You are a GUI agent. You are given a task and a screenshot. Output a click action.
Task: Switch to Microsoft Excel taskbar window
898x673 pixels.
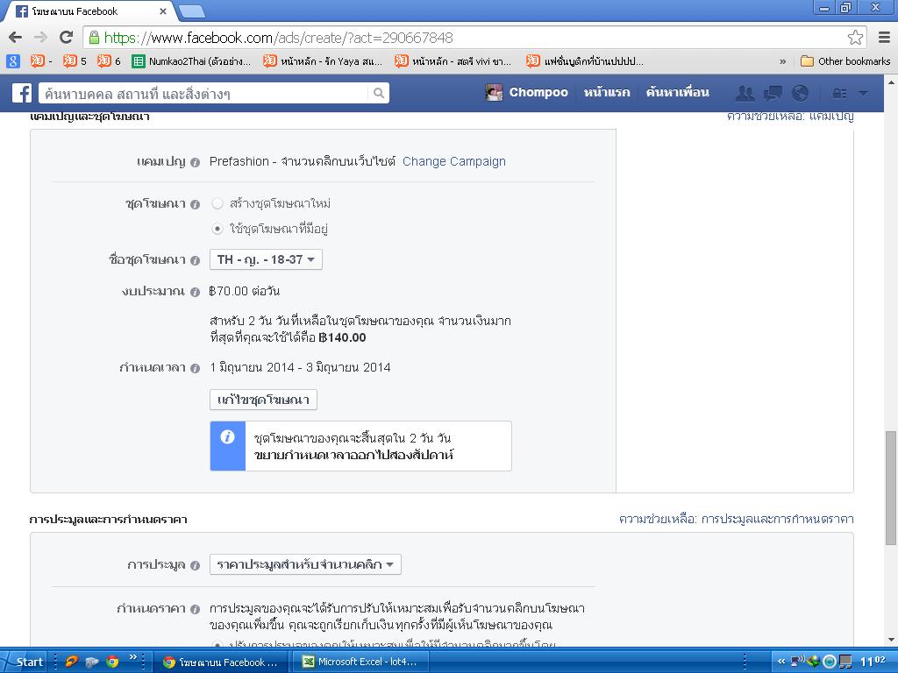[x=362, y=662]
